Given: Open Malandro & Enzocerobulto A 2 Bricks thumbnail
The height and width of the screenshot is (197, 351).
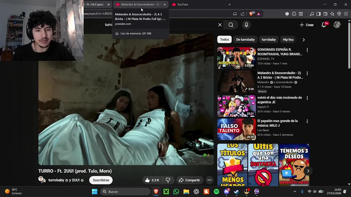Looking at the screenshot, I should (x=236, y=81).
